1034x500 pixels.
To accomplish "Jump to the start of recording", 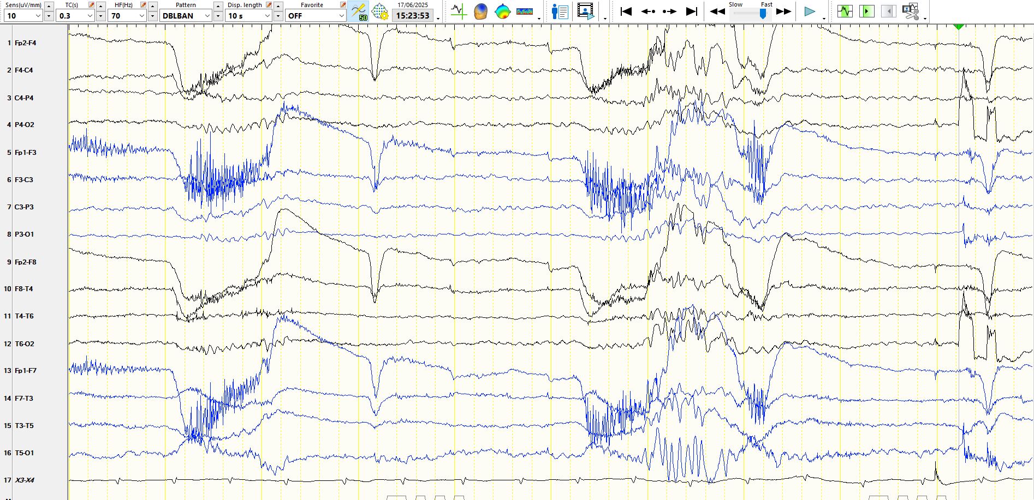I will [626, 11].
